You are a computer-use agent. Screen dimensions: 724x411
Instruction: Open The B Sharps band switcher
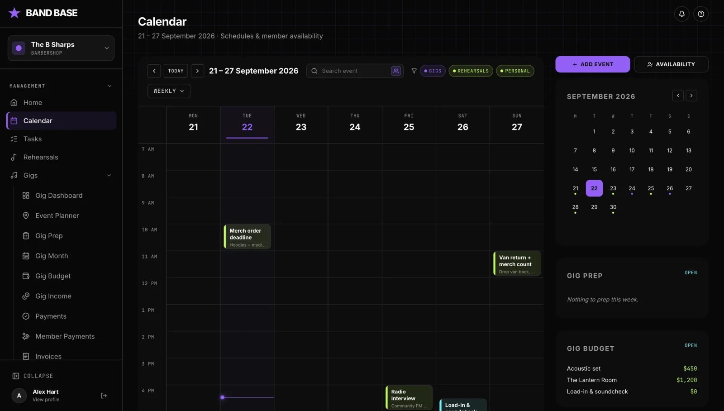[61, 48]
